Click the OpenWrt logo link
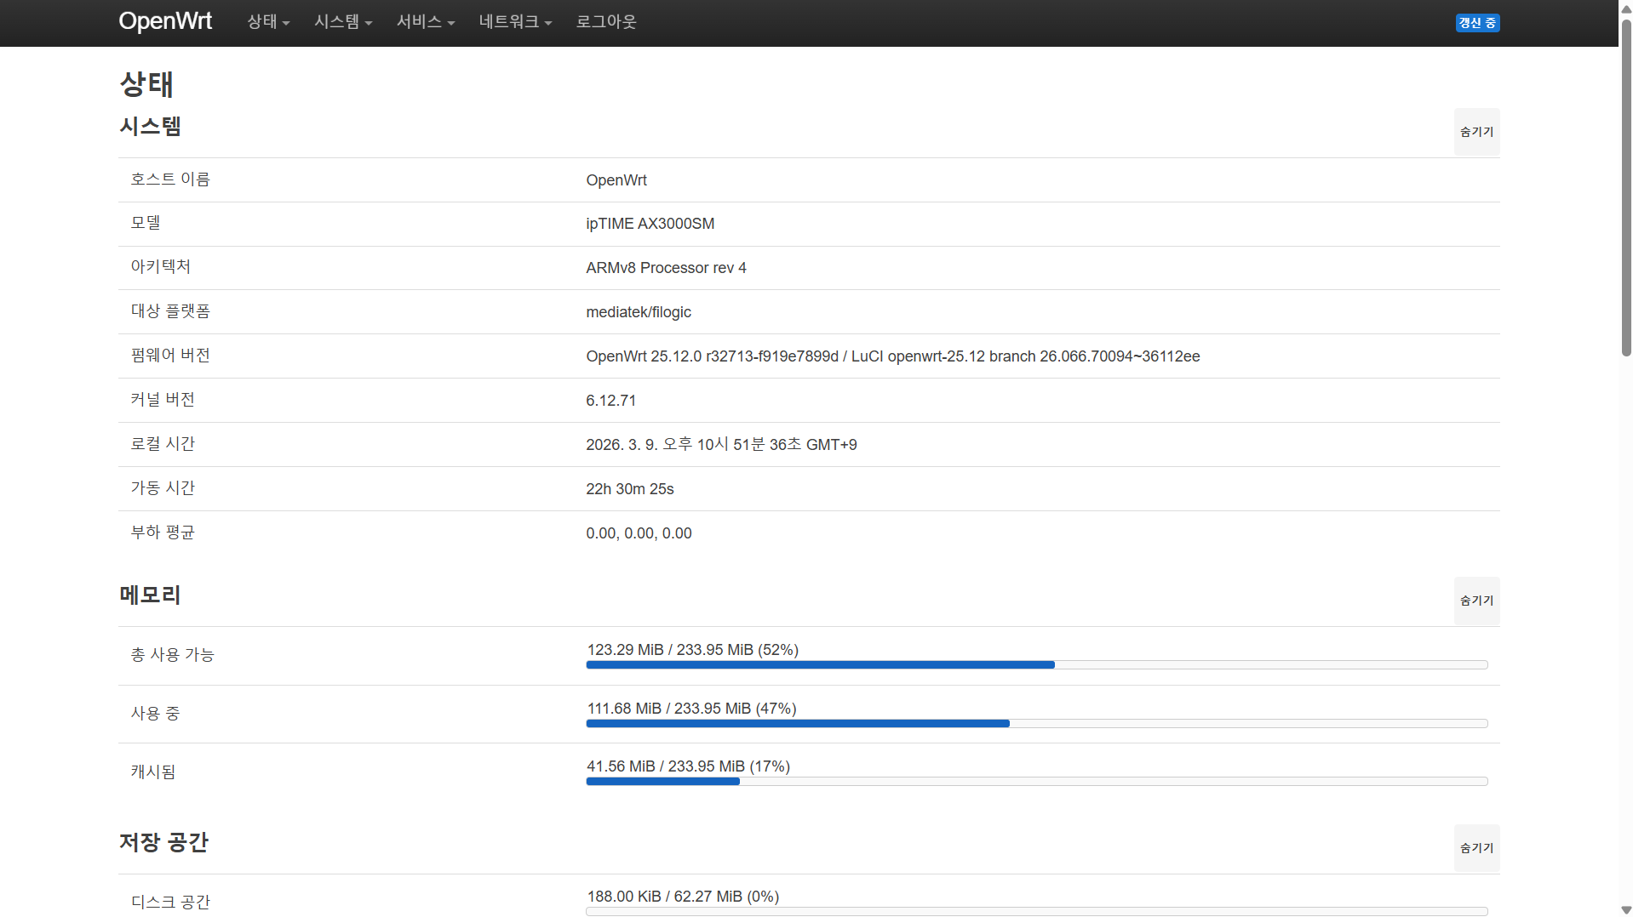The width and height of the screenshot is (1633, 917). (165, 21)
